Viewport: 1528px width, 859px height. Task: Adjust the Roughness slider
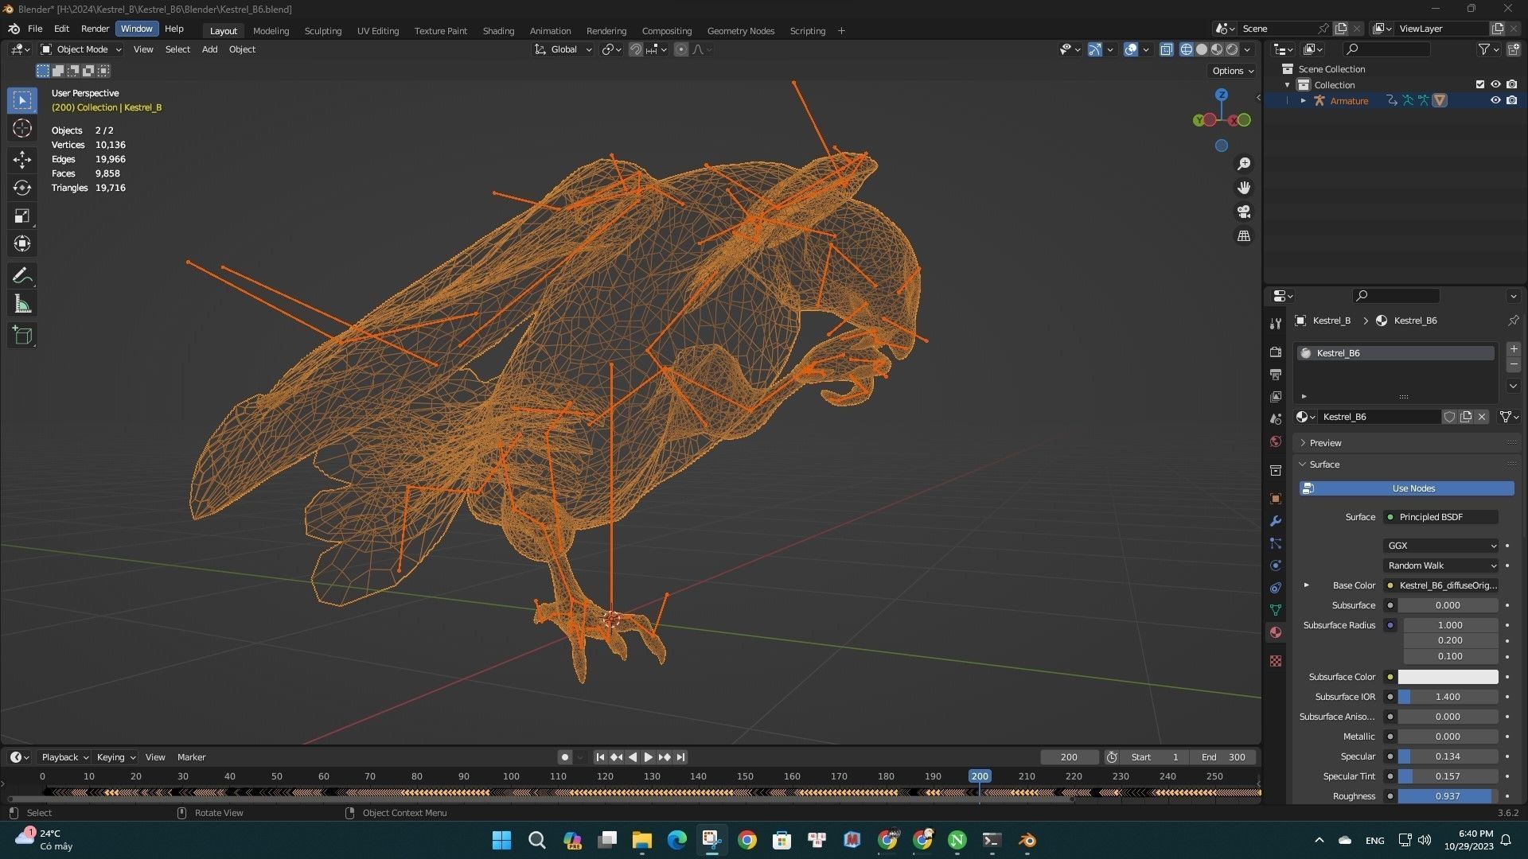[x=1448, y=796]
